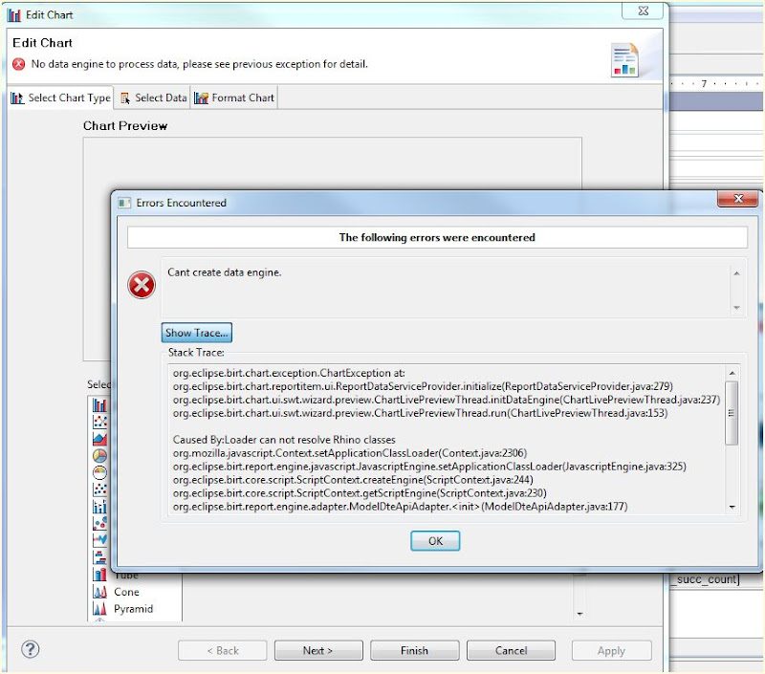
Task: Select the Bar chart type icon
Action: [x=99, y=404]
